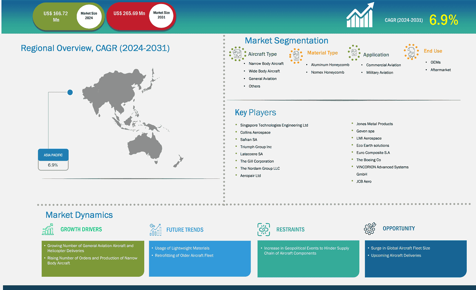This screenshot has width=476, height=290.
Task: Click The Boeing Co entry
Action: coord(368,160)
